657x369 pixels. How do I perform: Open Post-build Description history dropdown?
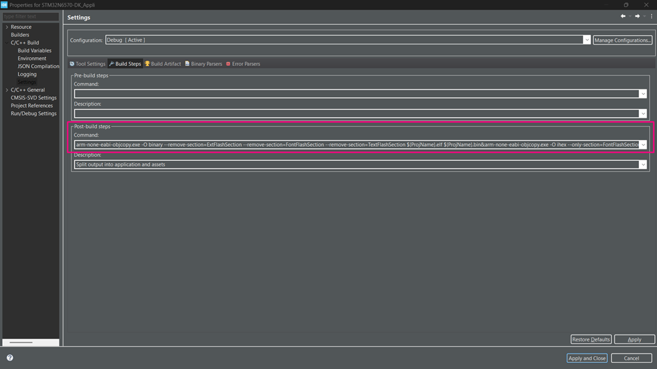coord(643,164)
